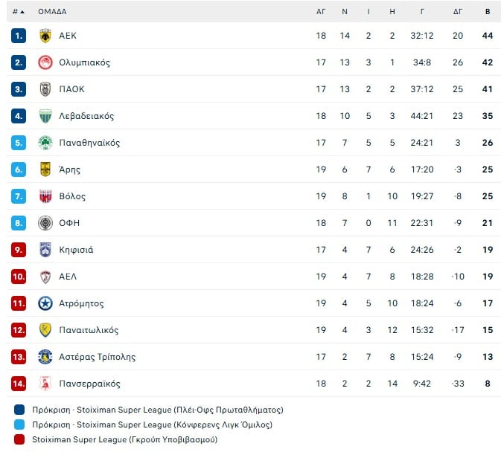Click the Βόλος club logo
The image size is (501, 452).
(45, 196)
